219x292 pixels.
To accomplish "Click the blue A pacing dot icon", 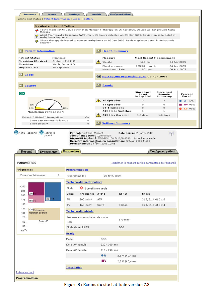I will tap(102, 256).
